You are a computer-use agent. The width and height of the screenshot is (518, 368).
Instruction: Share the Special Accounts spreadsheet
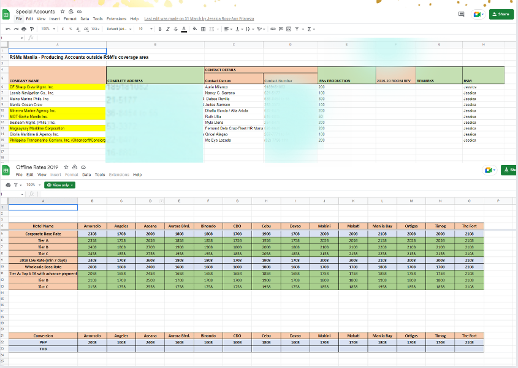[501, 14]
